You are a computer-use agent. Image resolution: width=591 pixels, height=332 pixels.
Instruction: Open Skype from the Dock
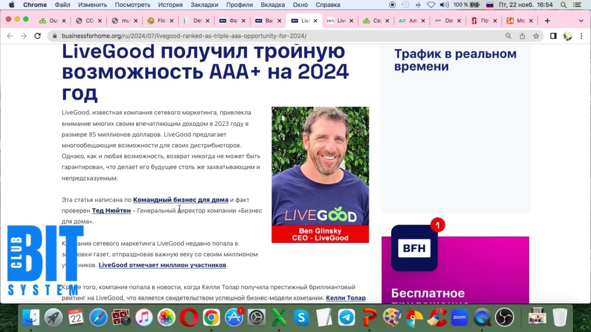point(302,317)
